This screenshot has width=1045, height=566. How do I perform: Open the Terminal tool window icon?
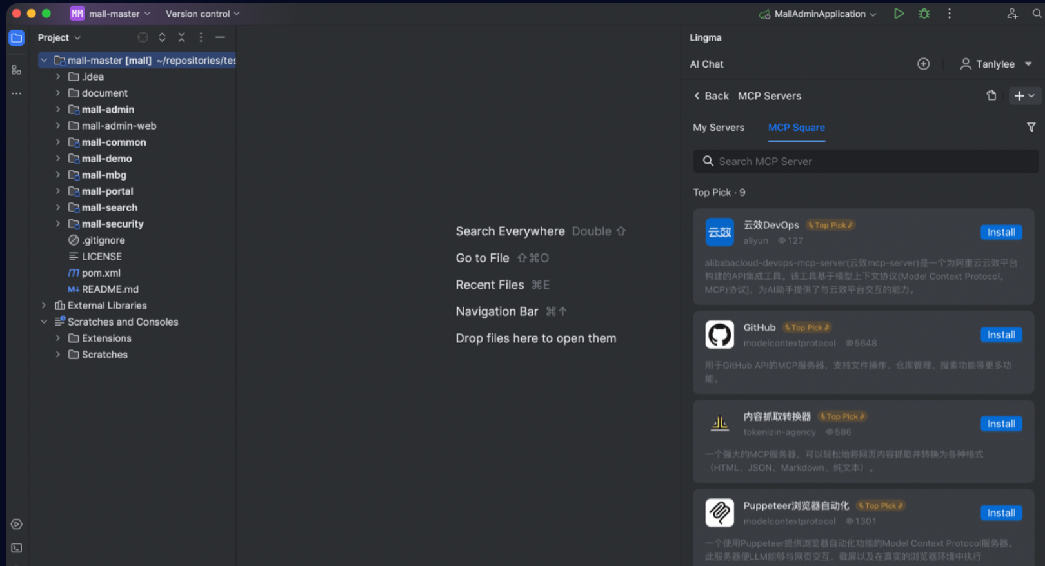point(17,548)
